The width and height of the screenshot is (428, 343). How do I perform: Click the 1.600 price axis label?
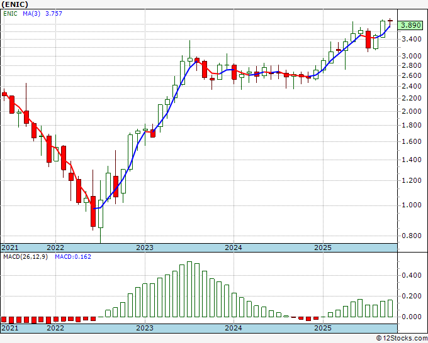point(412,141)
